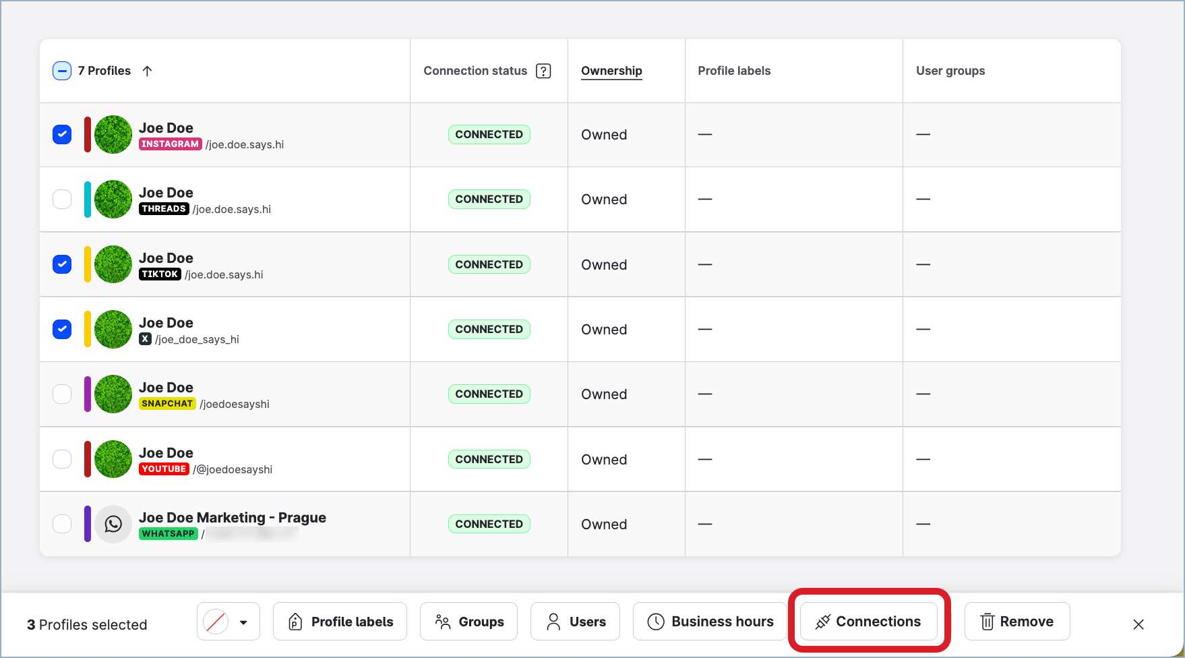Click the Connections plug icon
This screenshot has width=1185, height=658.
point(824,622)
